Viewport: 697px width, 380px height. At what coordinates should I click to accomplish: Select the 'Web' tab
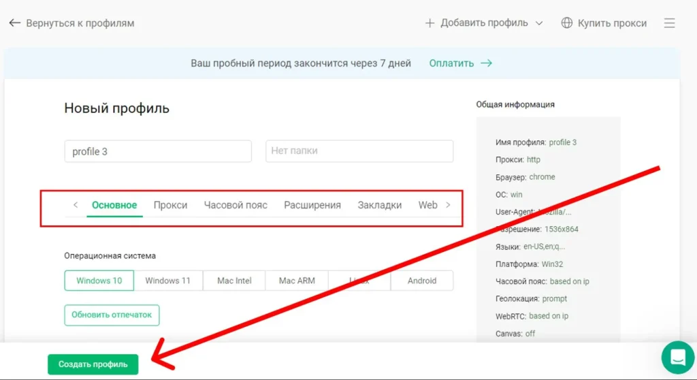tap(427, 205)
